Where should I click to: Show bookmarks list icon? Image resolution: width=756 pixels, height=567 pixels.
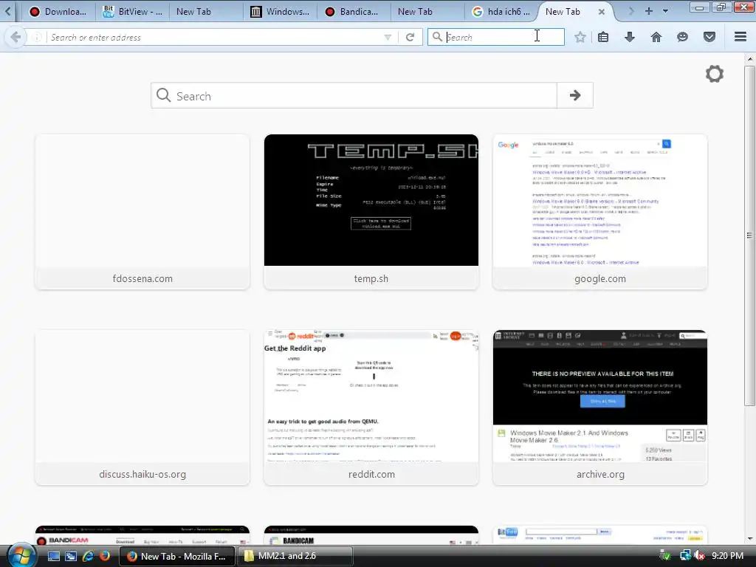coord(603,37)
